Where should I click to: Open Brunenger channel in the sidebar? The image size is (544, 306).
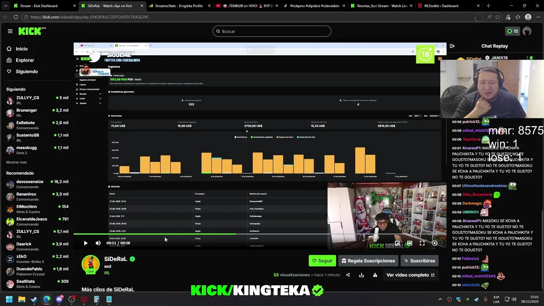pos(37,113)
